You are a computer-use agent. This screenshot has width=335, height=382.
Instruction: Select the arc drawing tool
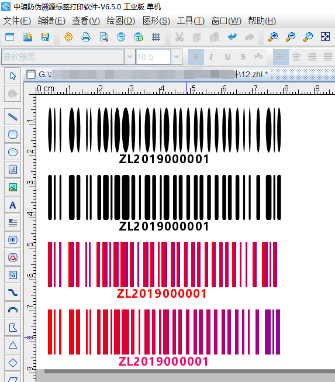[13, 310]
